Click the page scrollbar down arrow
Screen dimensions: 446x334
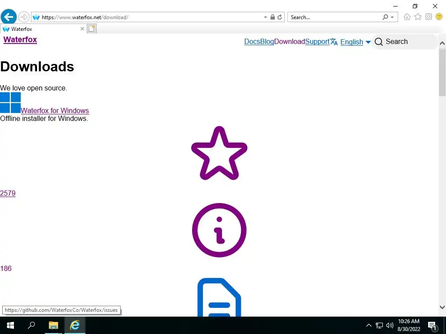(x=442, y=307)
